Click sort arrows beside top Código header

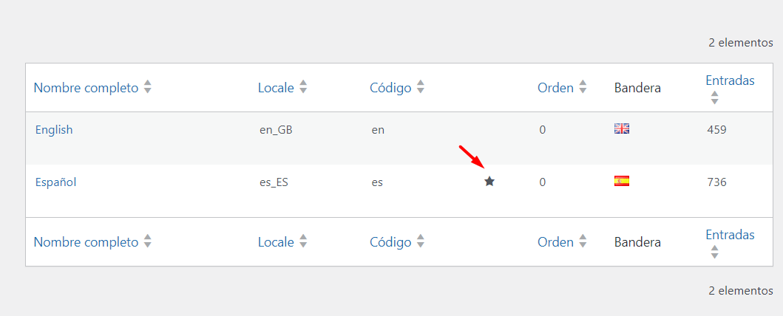pyautogui.click(x=421, y=87)
